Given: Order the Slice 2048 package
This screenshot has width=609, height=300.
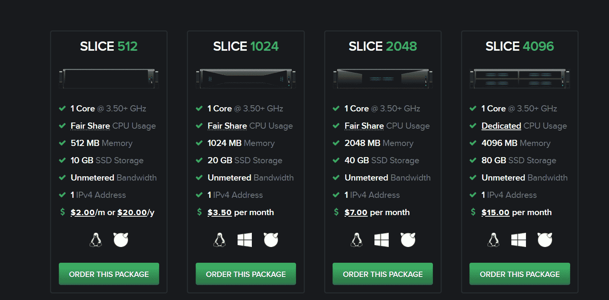Looking at the screenshot, I should pyautogui.click(x=383, y=274).
